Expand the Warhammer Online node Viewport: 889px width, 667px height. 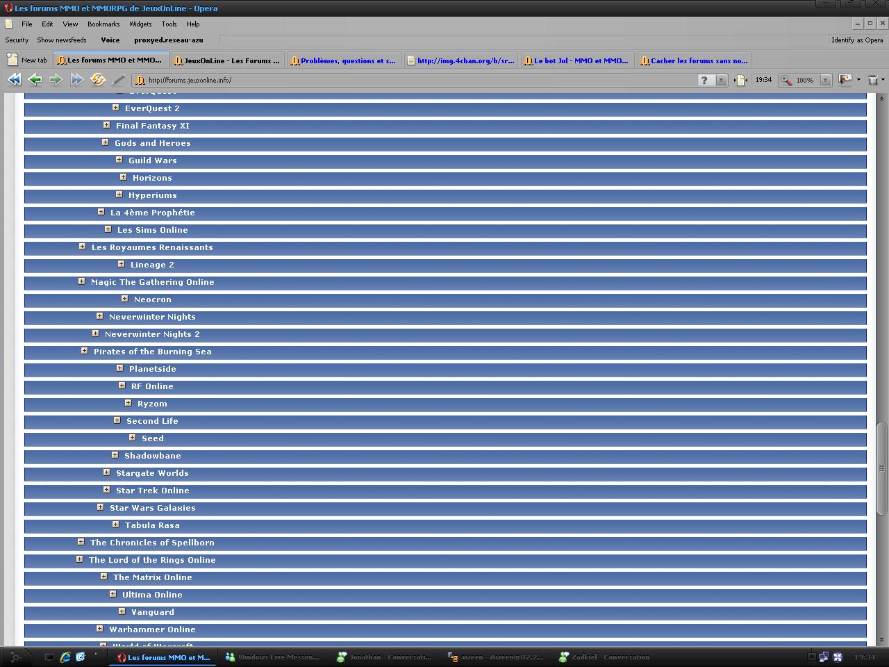(x=100, y=629)
